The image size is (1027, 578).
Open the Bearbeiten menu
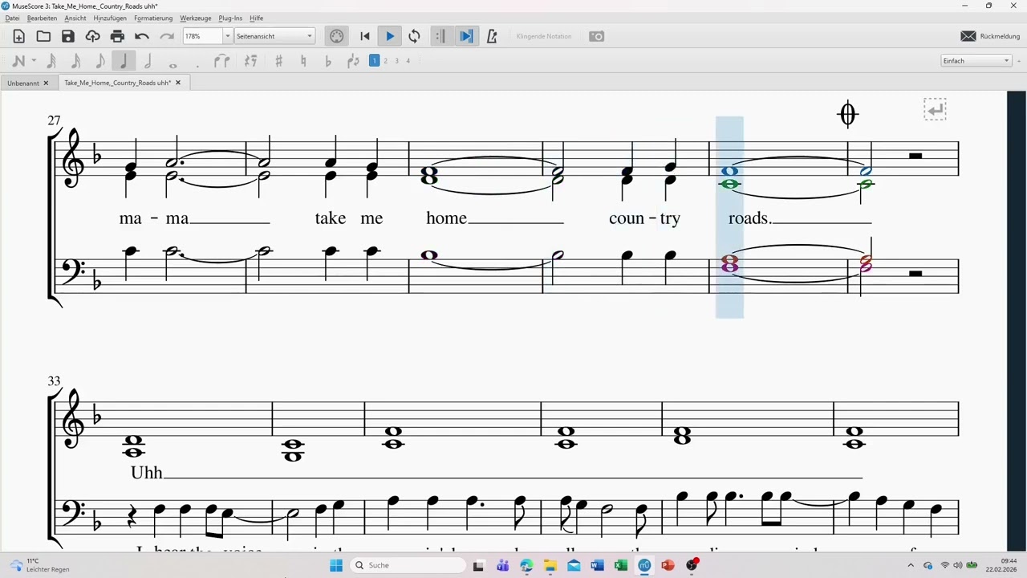[x=42, y=18]
